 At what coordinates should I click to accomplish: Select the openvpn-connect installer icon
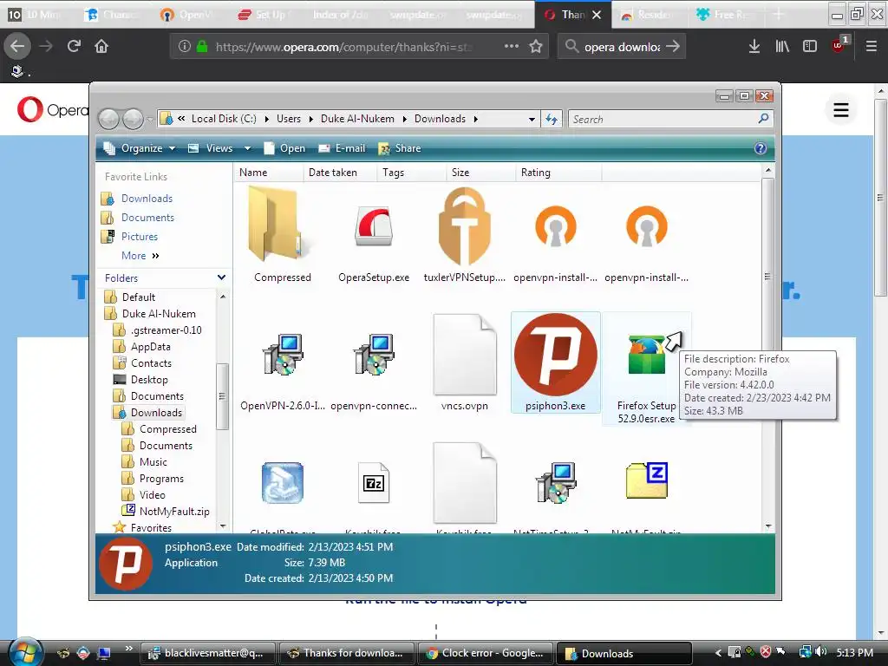[x=373, y=355]
